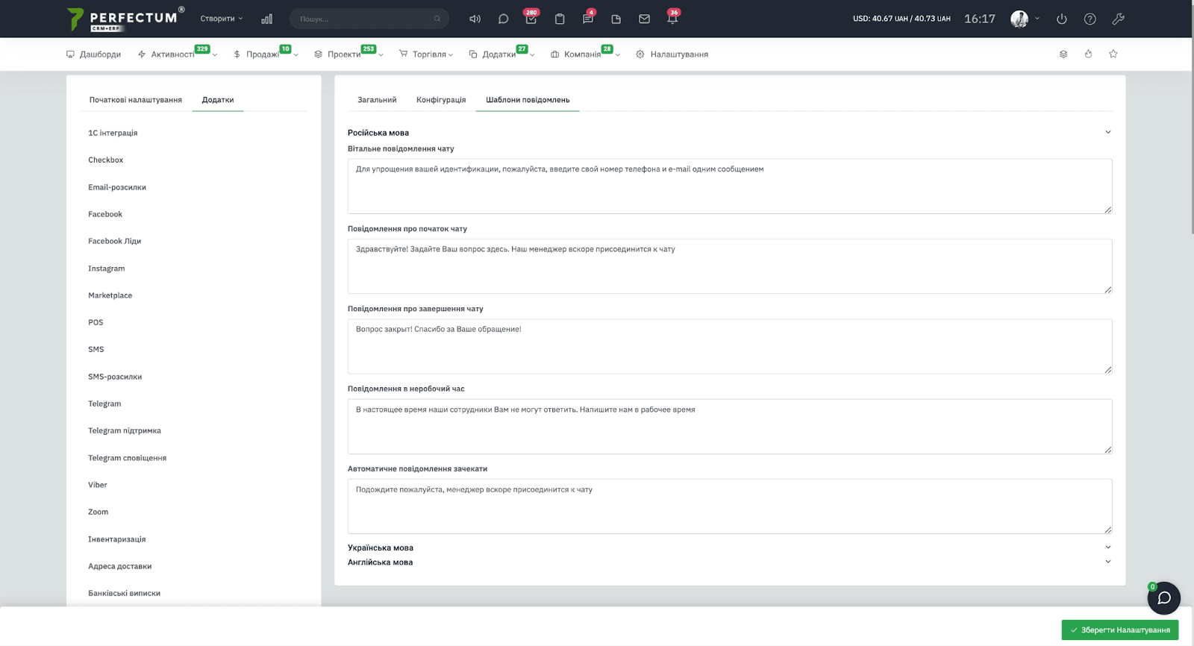
Task: Click the flame icon in the navigation bar
Action: click(1089, 54)
